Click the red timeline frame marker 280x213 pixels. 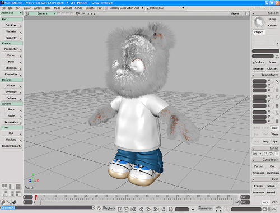tap(36, 197)
